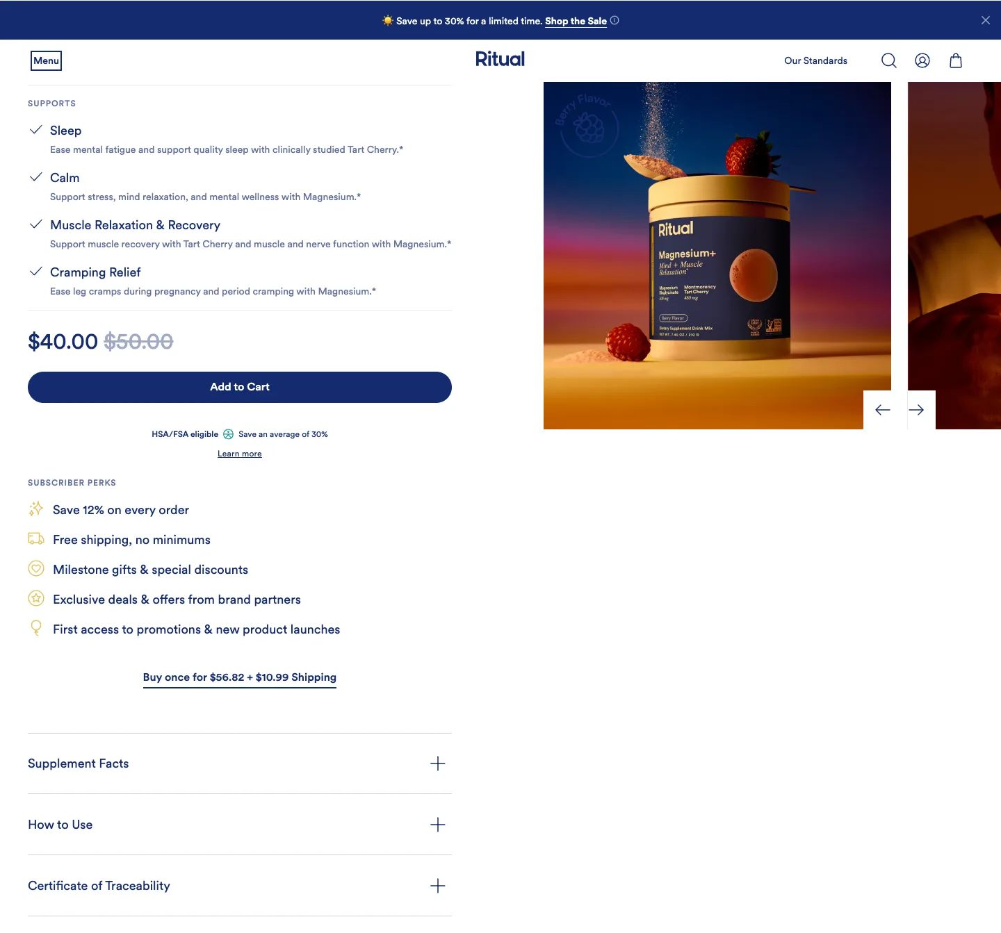Image resolution: width=1001 pixels, height=933 pixels.
Task: Click the HSA/FSA savings badge icon
Action: coord(228,434)
